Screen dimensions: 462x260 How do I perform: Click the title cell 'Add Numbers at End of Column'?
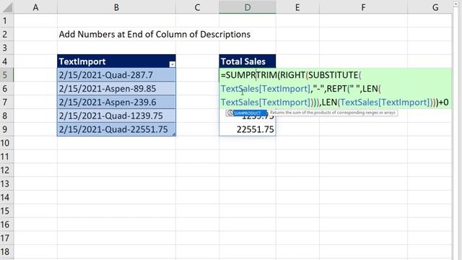pos(154,34)
